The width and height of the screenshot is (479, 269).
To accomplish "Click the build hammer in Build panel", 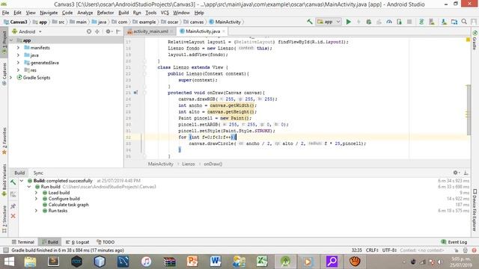I will (x=13, y=182).
